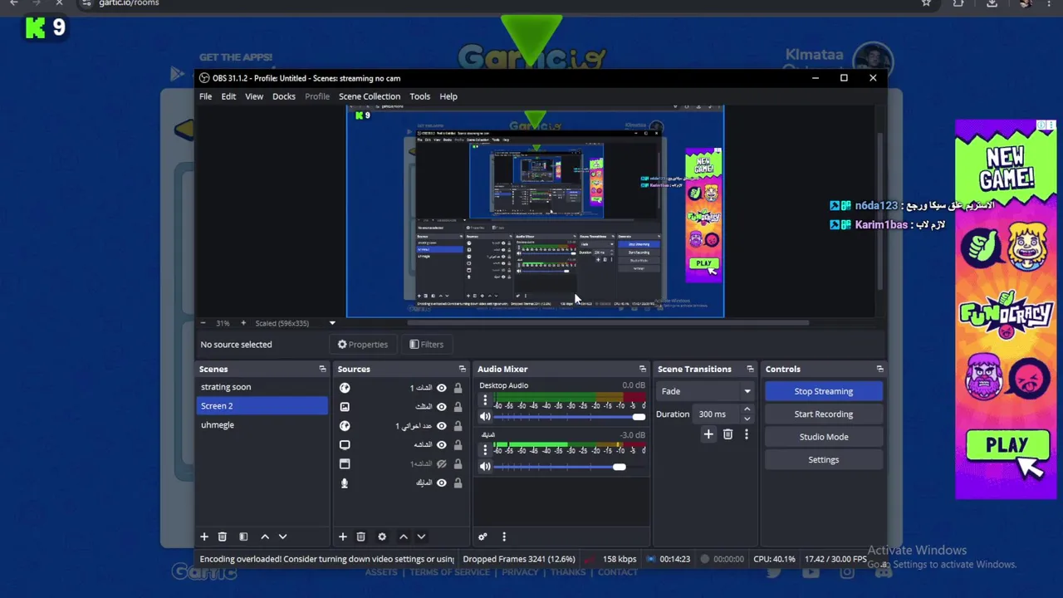Mute المايك channel speaker button
This screenshot has height=598, width=1063.
point(485,467)
